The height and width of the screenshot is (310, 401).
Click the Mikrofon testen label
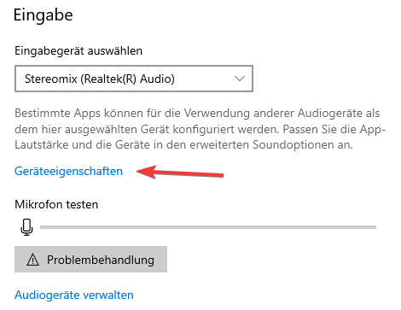56,204
